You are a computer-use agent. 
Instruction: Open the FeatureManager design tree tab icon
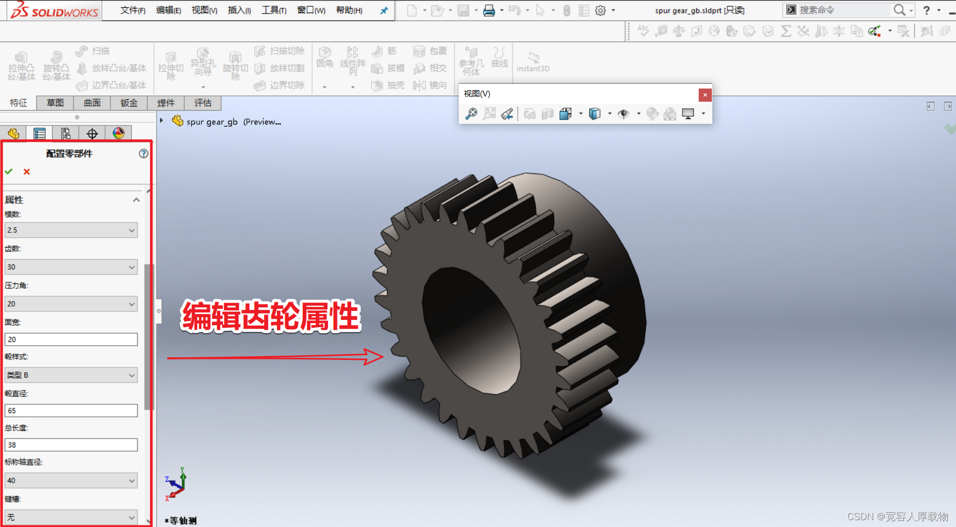click(13, 133)
